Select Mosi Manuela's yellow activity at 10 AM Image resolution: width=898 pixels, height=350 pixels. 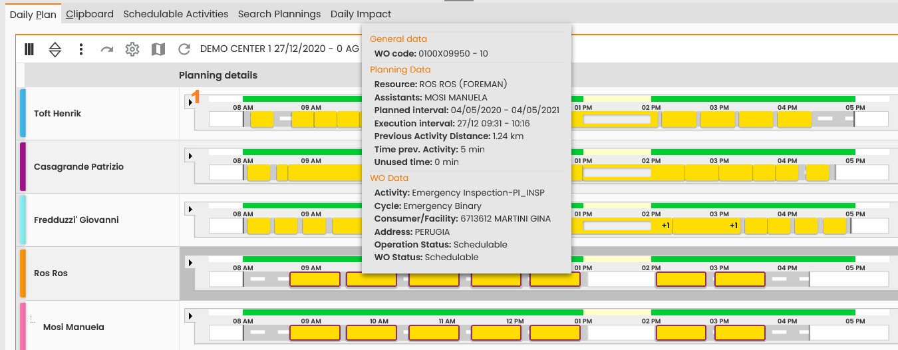[x=371, y=333]
